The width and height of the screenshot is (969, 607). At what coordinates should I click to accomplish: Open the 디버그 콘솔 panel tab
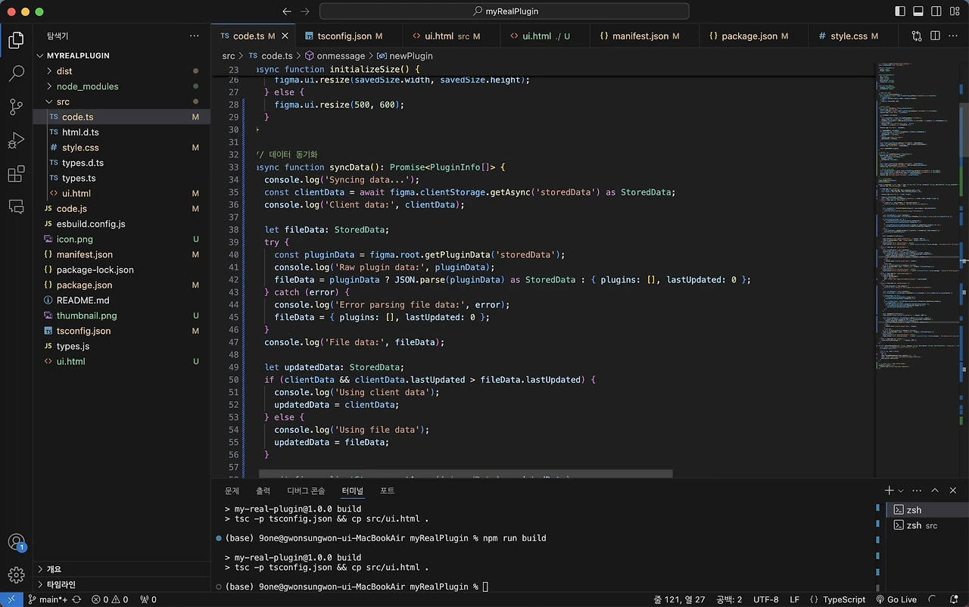point(305,490)
